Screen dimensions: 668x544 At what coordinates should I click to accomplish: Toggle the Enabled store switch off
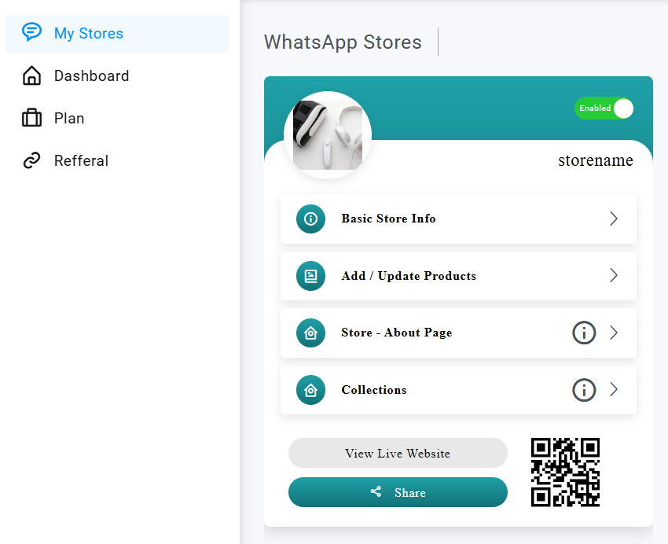coord(604,108)
